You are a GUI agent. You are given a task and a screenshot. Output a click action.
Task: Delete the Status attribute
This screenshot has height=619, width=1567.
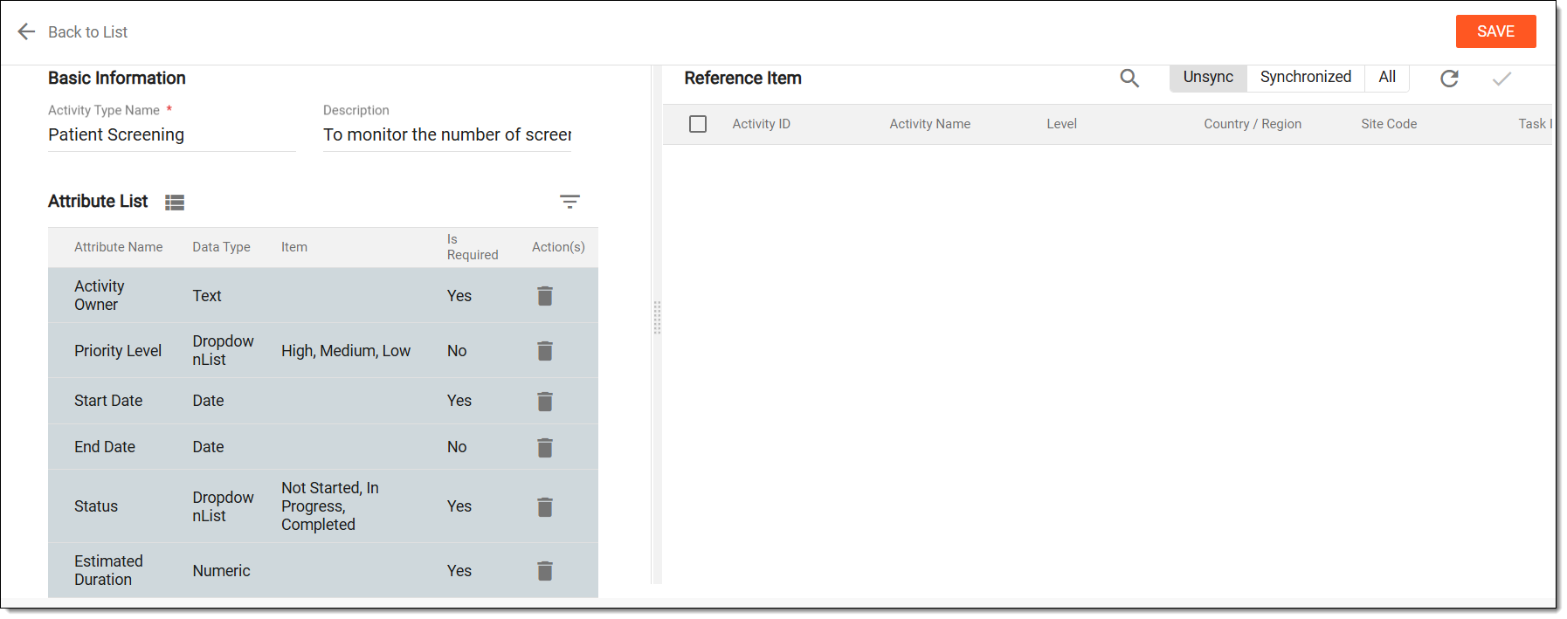click(x=545, y=507)
